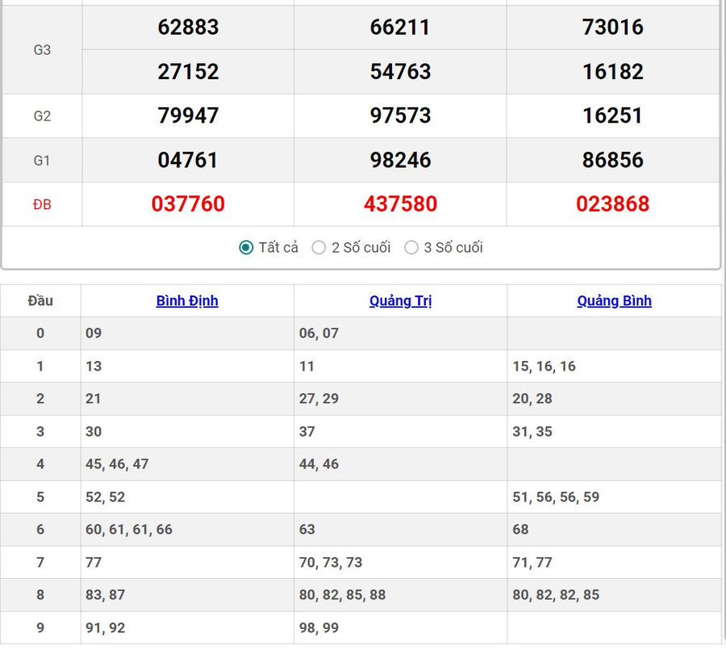
Task: Select the '51, 56, 56, 59' cell
Action: (556, 497)
